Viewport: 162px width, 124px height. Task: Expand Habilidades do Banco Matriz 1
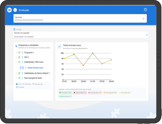16,73
